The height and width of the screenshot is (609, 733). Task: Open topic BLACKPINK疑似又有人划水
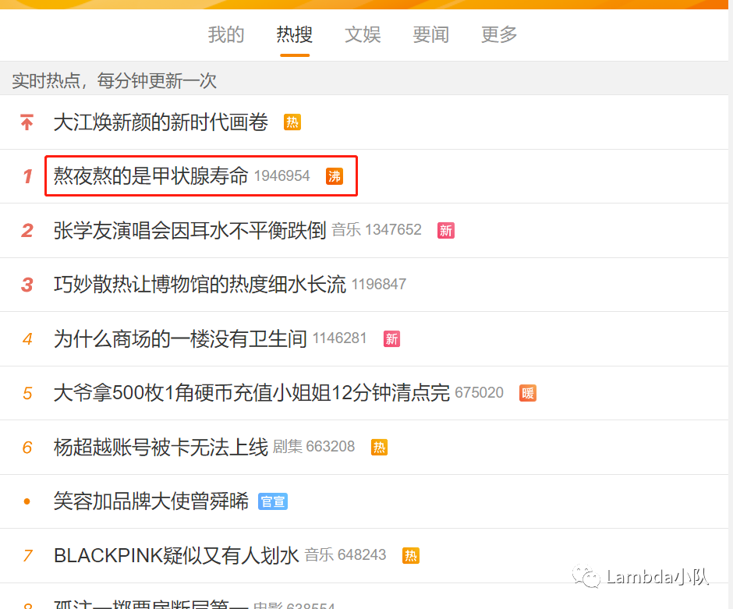click(176, 555)
